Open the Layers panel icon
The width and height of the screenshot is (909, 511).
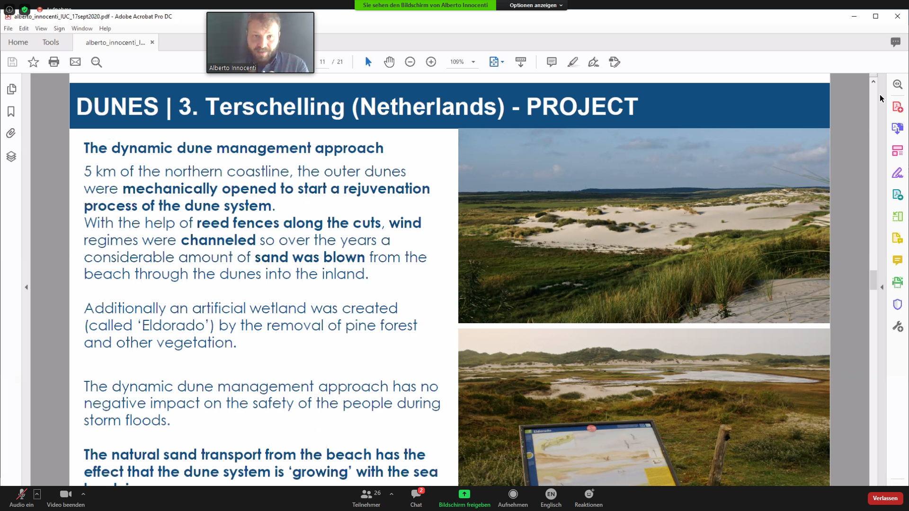pos(11,156)
